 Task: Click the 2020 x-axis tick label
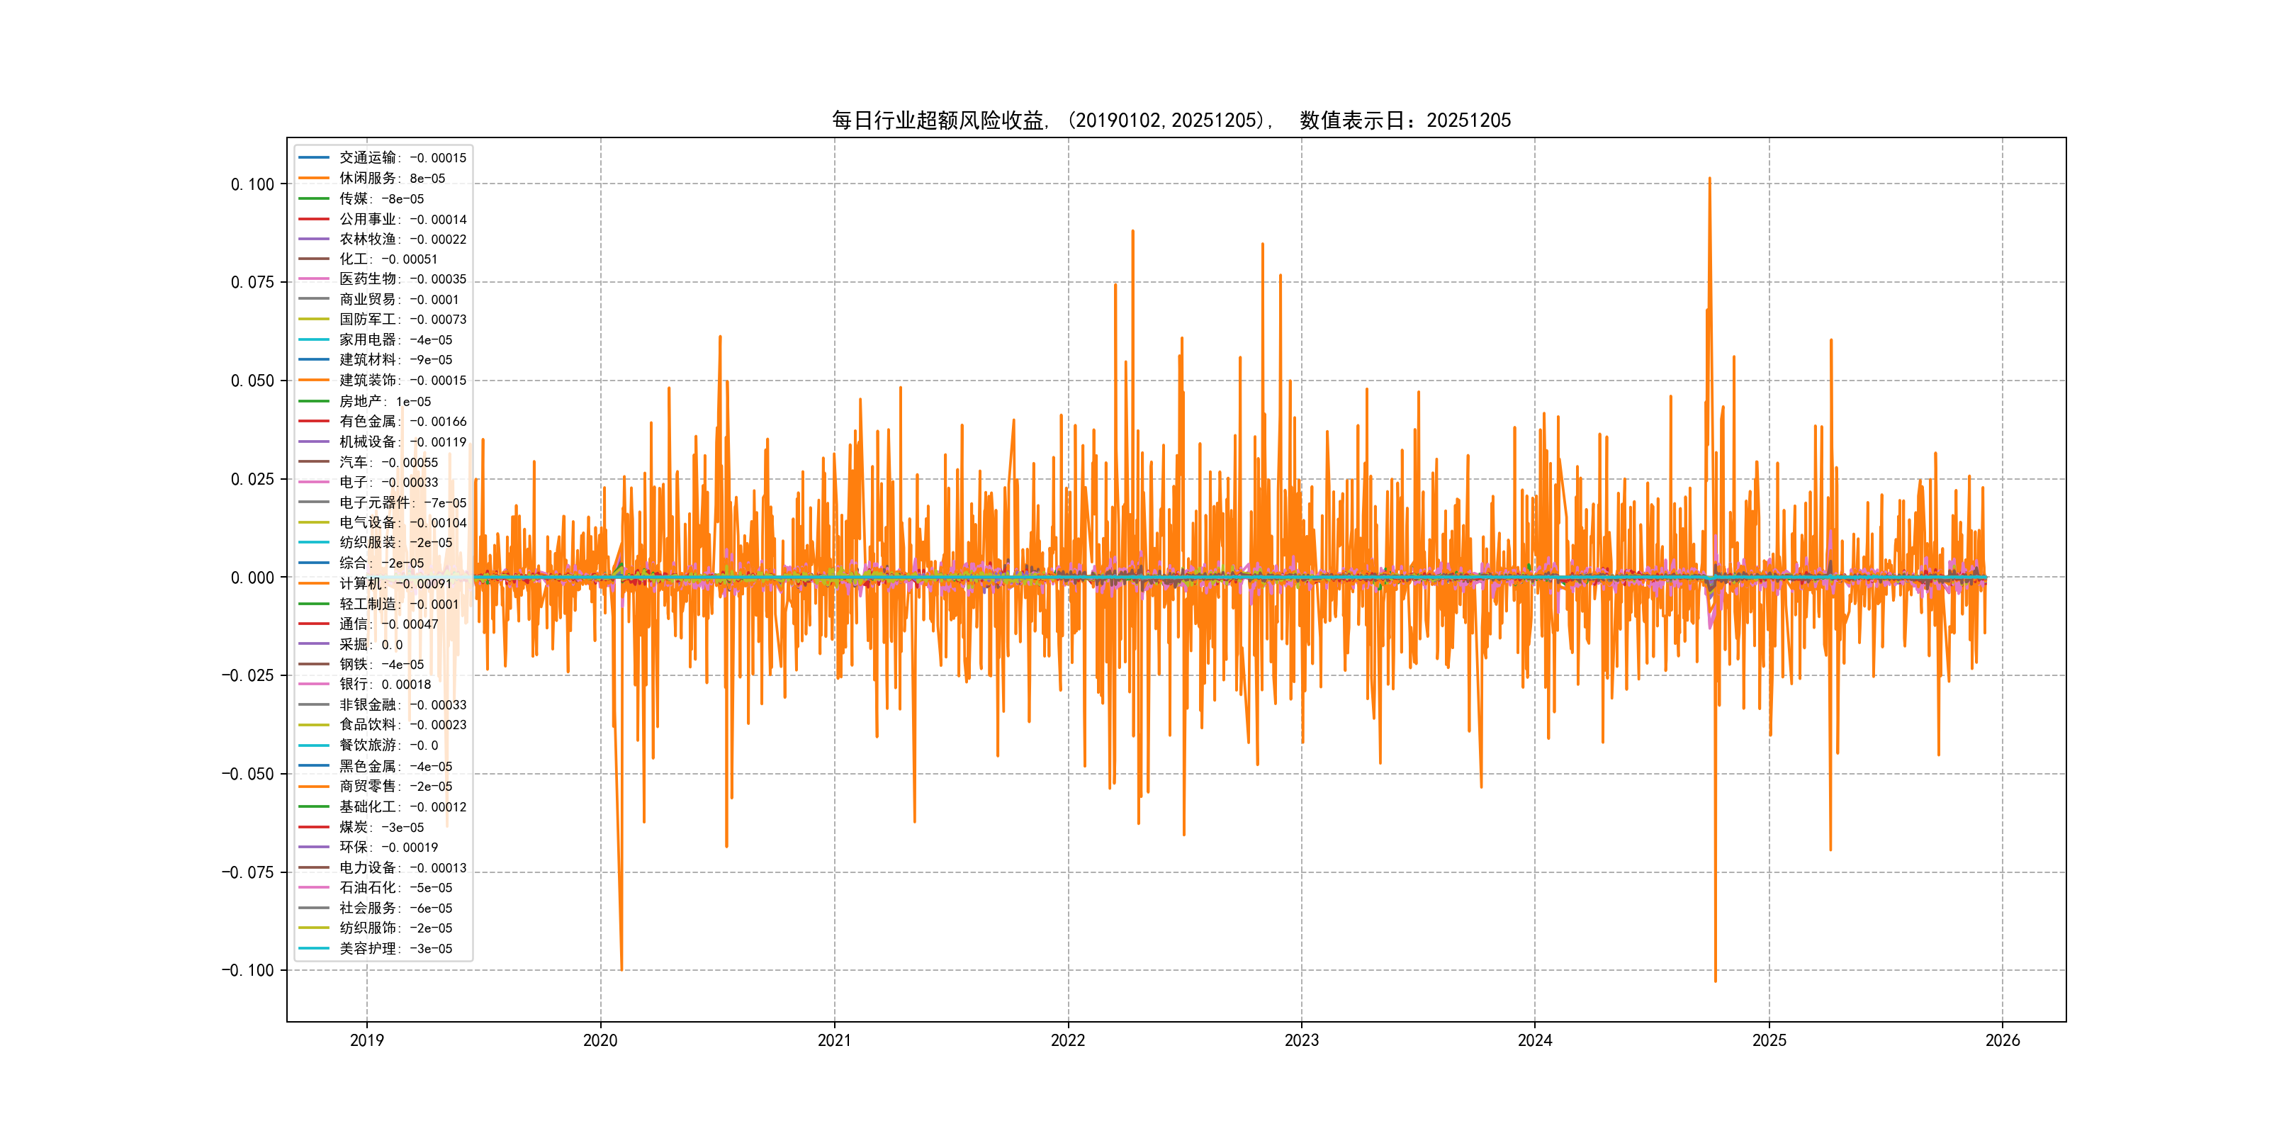point(600,1040)
